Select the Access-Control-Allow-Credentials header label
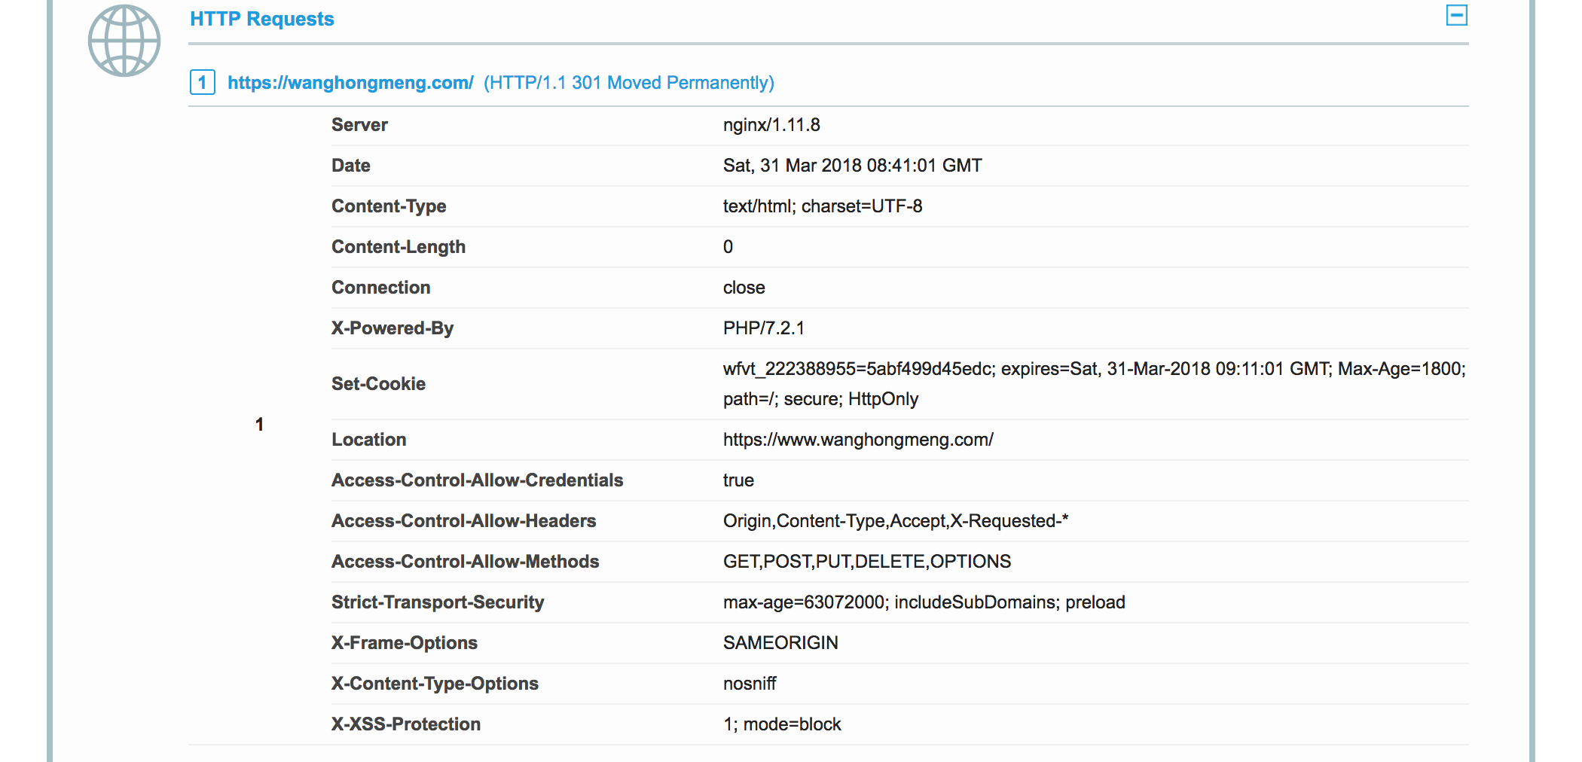Screen dimensions: 1582x762 (477, 480)
